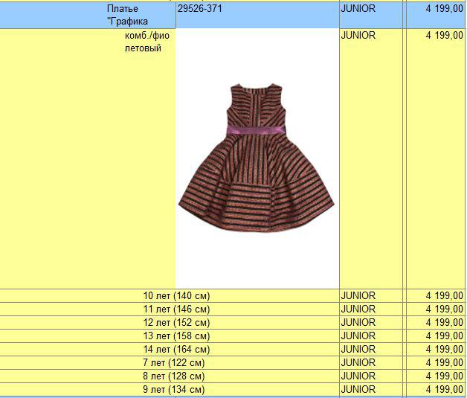Viewport: 467px width, 398px height.
Task: Select price cell in the 14 лет row
Action: [x=444, y=350]
